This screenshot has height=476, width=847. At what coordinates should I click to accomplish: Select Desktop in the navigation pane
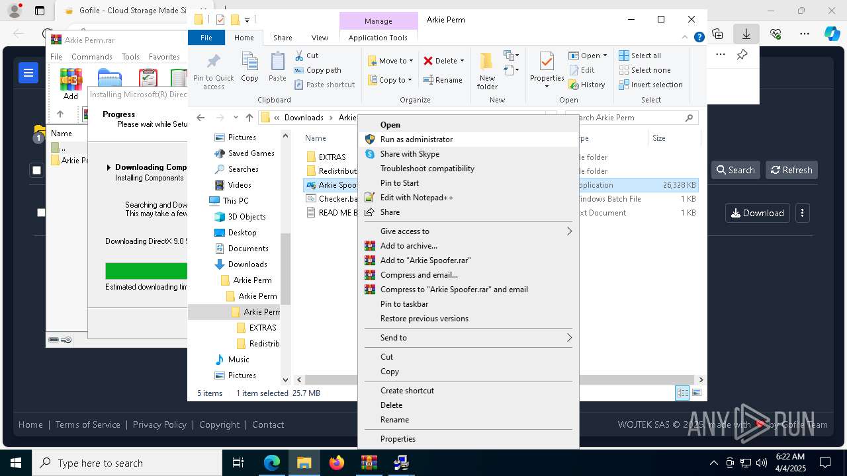click(236, 233)
